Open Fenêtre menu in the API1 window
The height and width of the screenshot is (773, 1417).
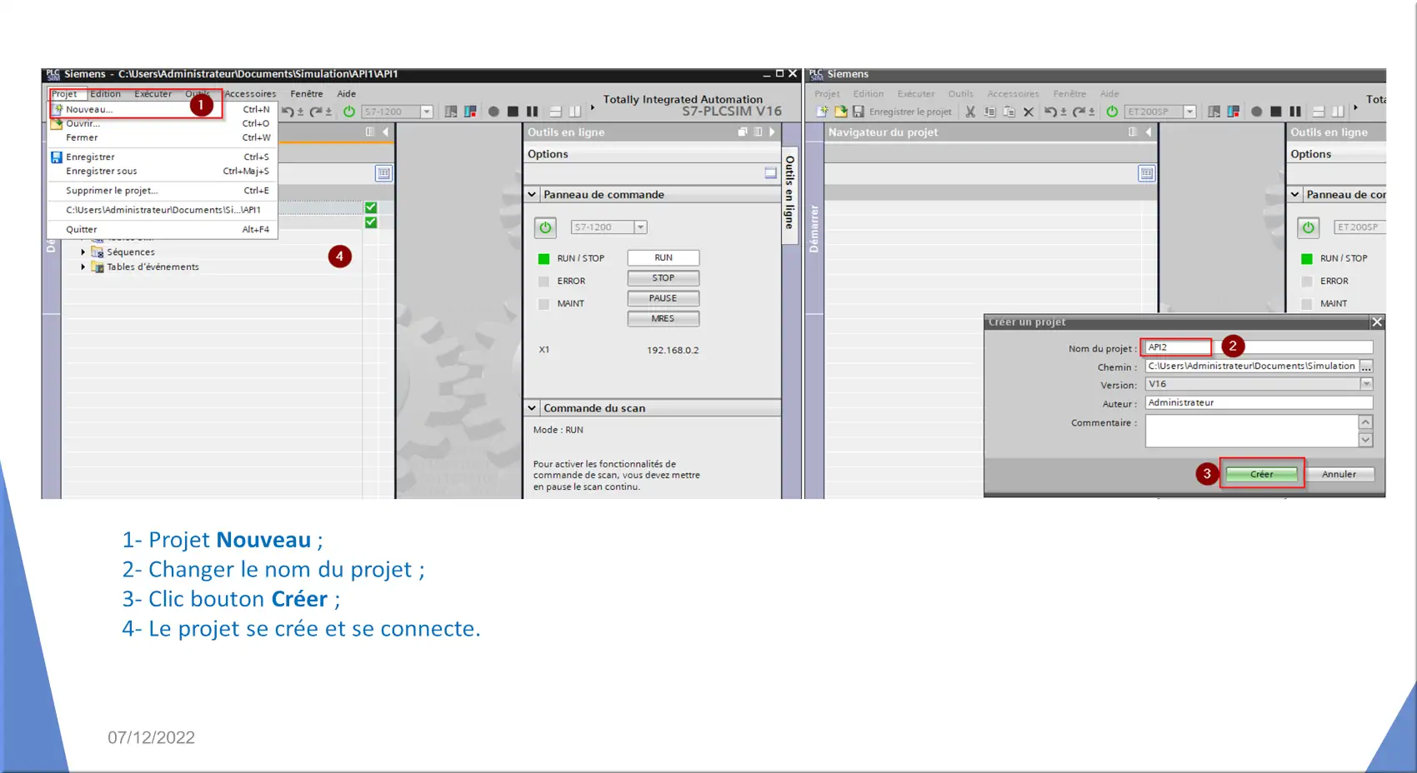(307, 94)
